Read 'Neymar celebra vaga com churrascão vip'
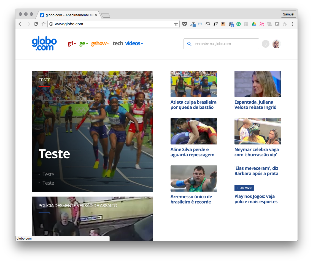Viewport: 313px width, 263px height. tap(257, 152)
